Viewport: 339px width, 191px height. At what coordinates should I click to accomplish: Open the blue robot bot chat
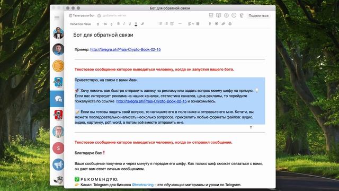58,82
